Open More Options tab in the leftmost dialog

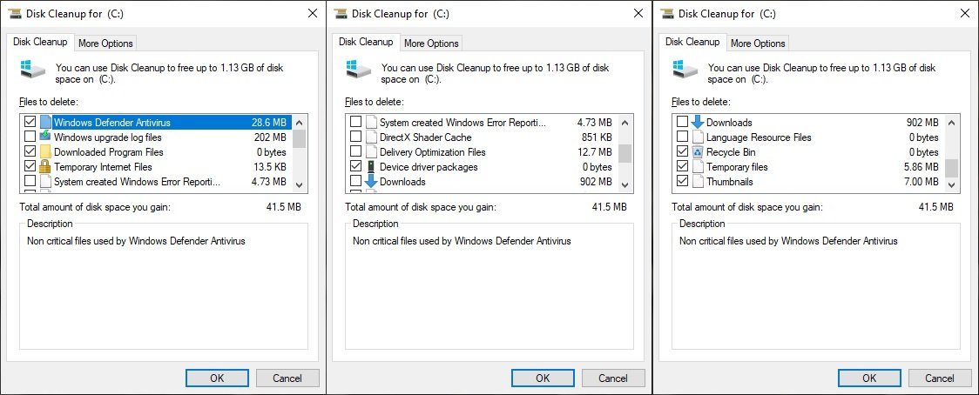point(105,43)
